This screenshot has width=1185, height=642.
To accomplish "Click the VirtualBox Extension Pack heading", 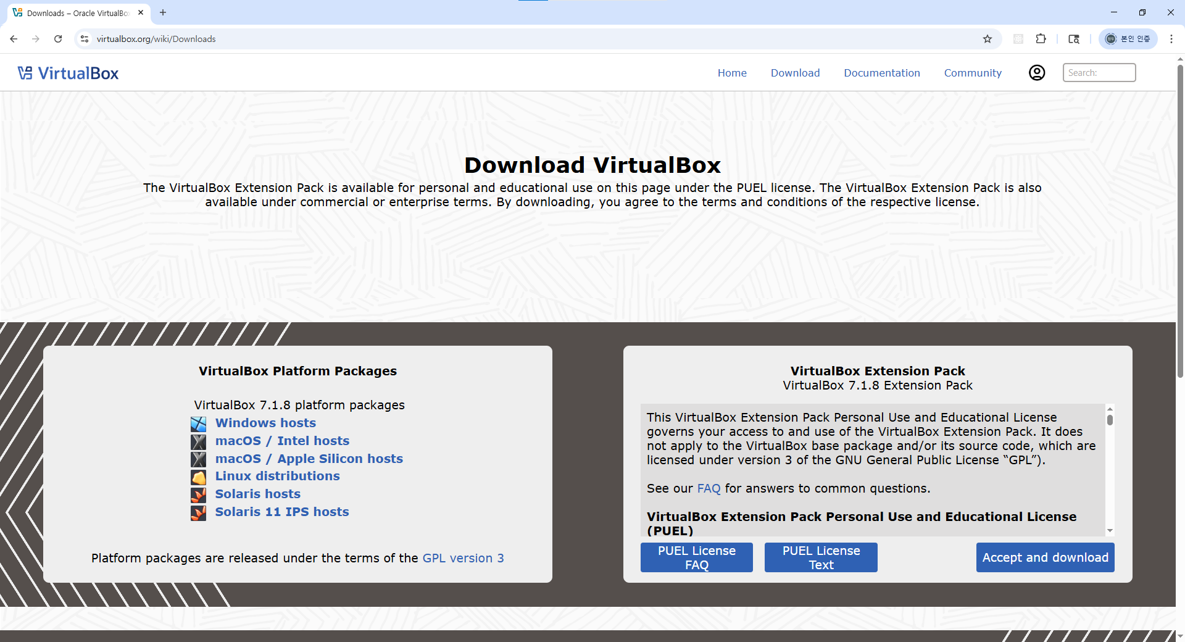I will 878,371.
